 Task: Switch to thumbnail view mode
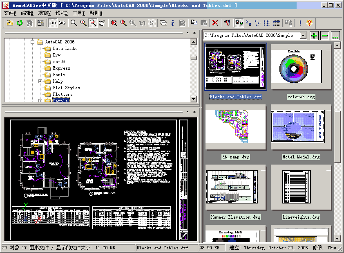click(x=239, y=23)
